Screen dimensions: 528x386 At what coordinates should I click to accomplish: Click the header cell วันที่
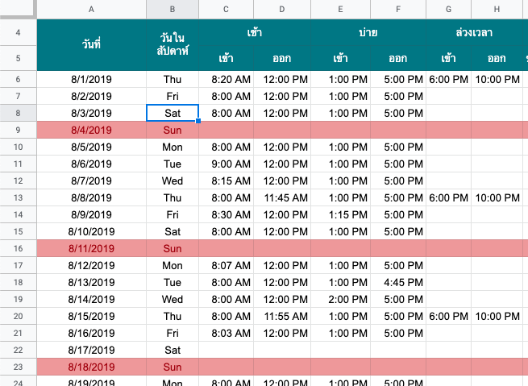[x=91, y=45]
